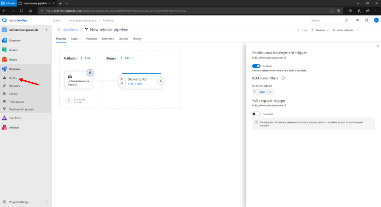
Task: Open the History tab
Action: pos(137,39)
